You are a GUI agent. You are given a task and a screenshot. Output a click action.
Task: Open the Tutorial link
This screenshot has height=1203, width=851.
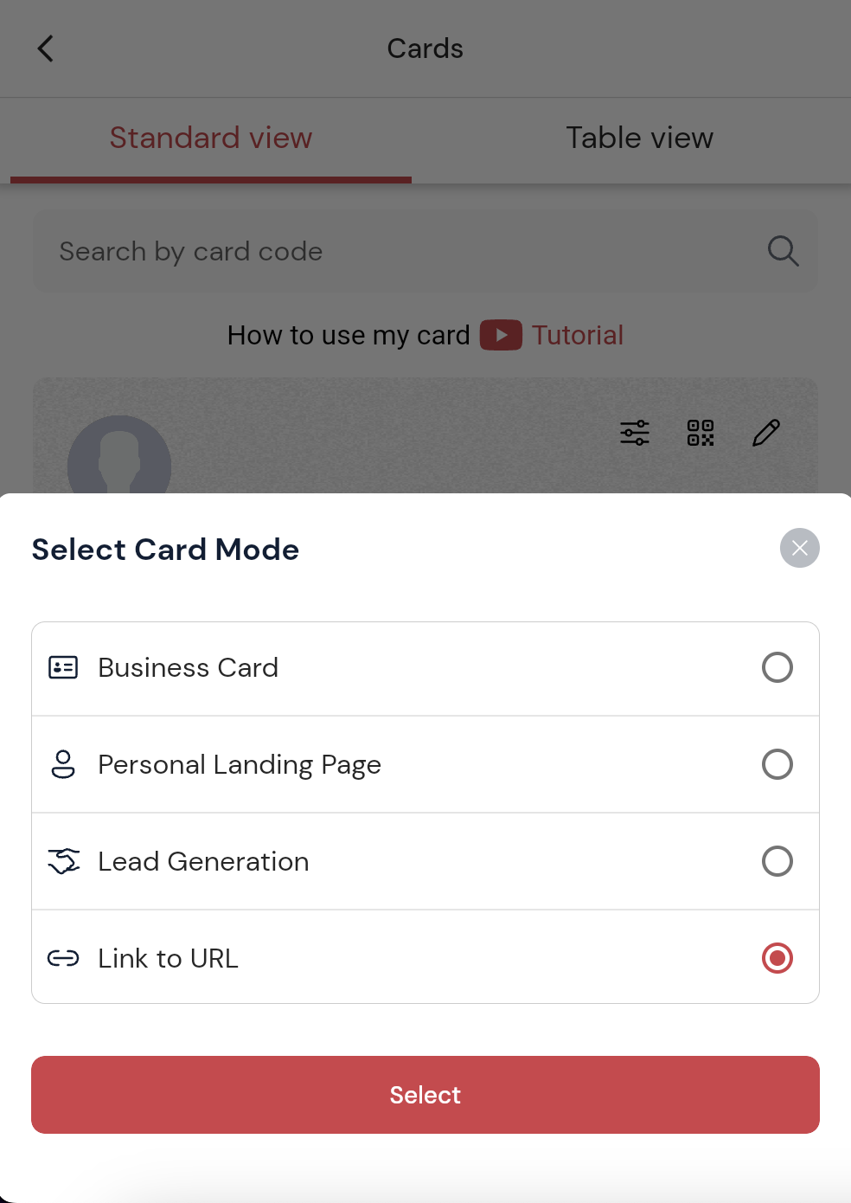(577, 335)
